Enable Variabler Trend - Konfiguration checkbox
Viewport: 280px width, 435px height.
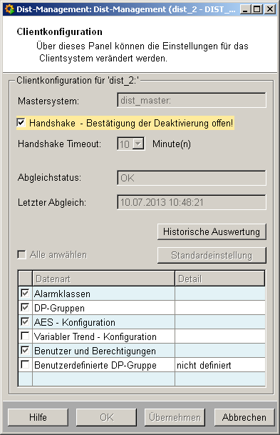(x=25, y=336)
